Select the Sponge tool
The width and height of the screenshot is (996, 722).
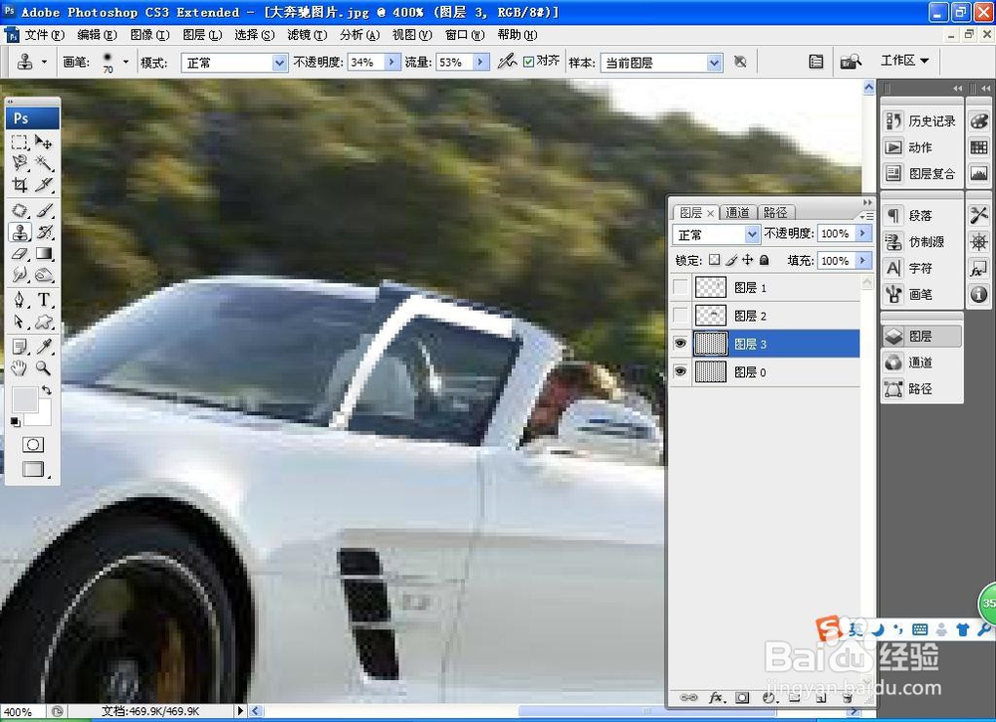(43, 275)
